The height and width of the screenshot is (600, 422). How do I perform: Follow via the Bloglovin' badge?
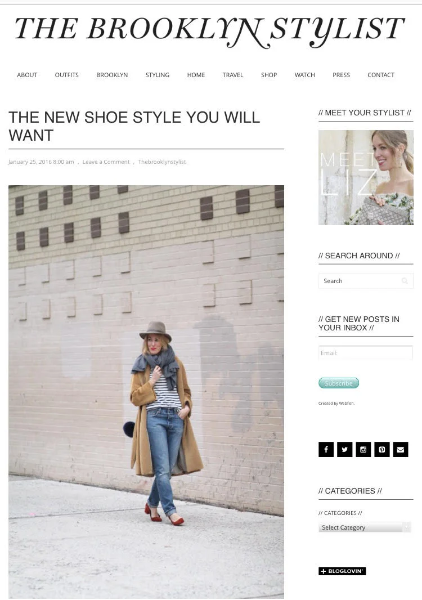tap(342, 571)
